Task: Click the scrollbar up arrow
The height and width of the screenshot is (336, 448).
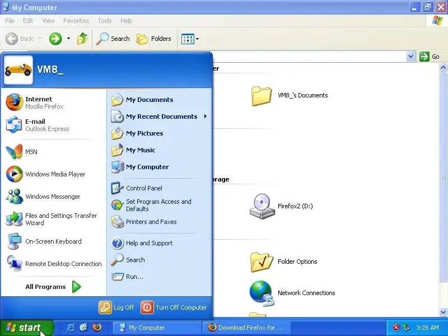Action: tap(443, 68)
